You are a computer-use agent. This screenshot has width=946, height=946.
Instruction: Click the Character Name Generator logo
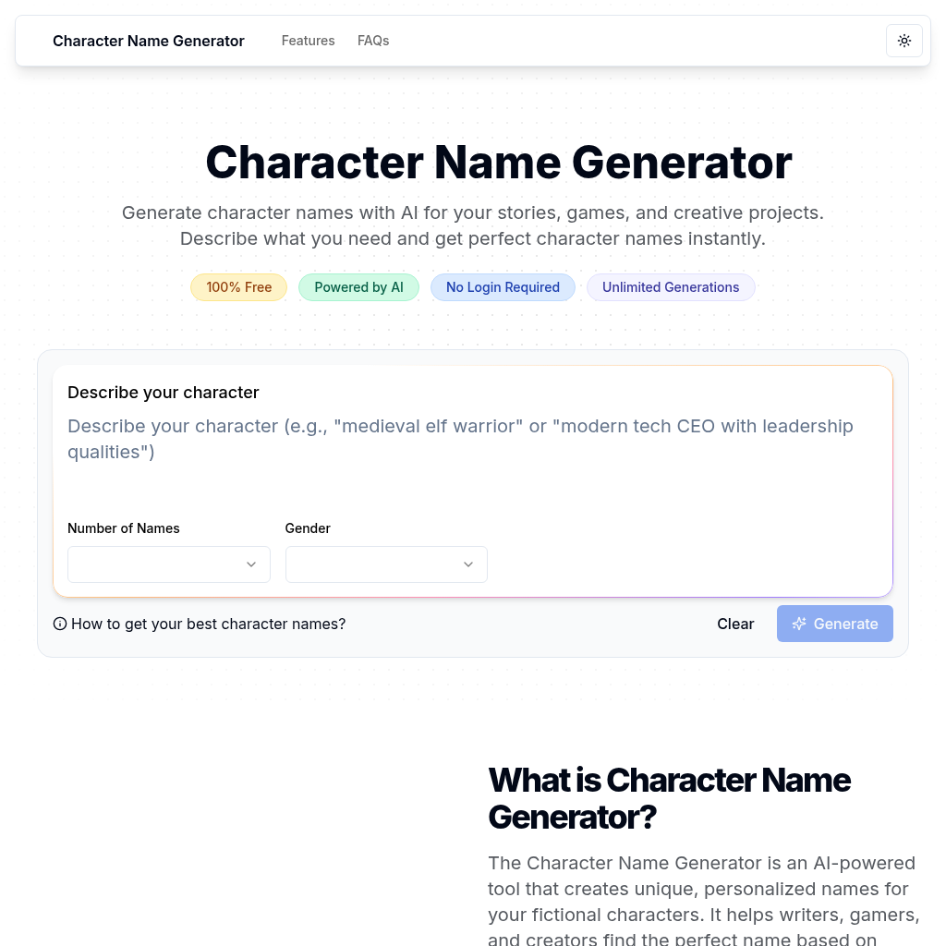(149, 41)
